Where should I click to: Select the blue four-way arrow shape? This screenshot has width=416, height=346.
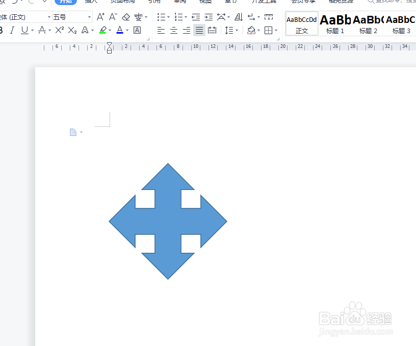(x=168, y=221)
